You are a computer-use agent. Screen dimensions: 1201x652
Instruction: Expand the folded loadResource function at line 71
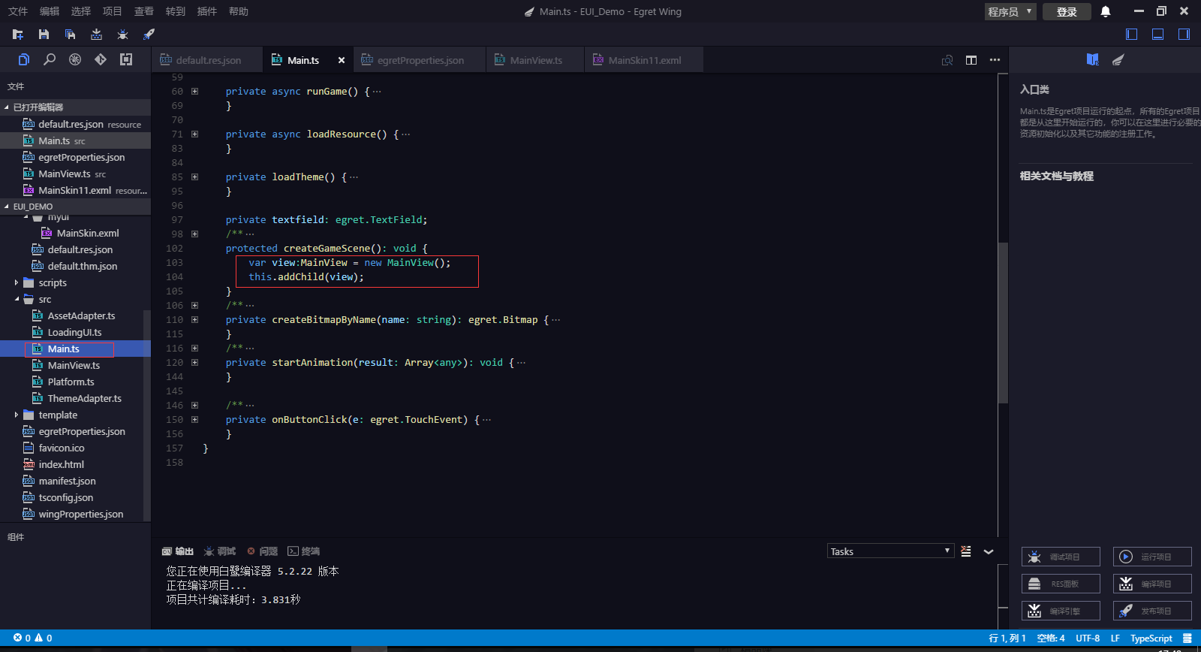[x=194, y=134]
